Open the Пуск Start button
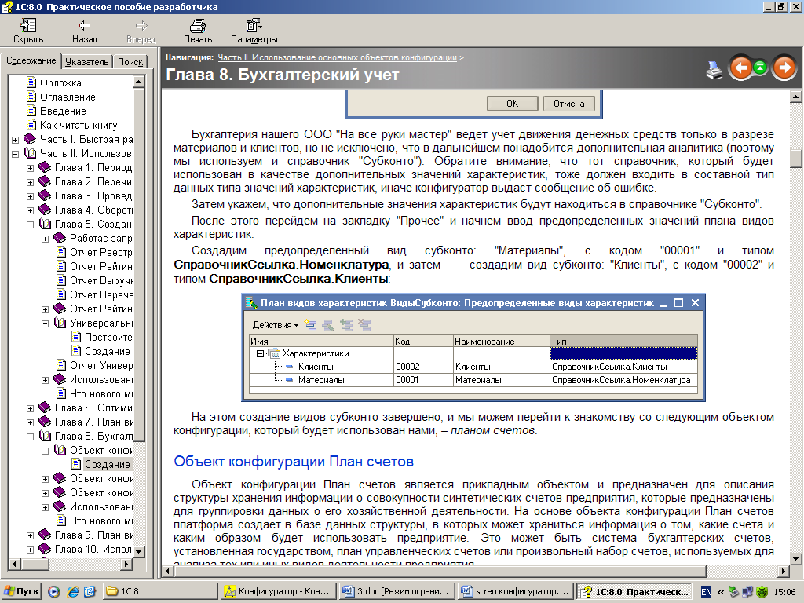This screenshot has width=804, height=603. (x=21, y=591)
